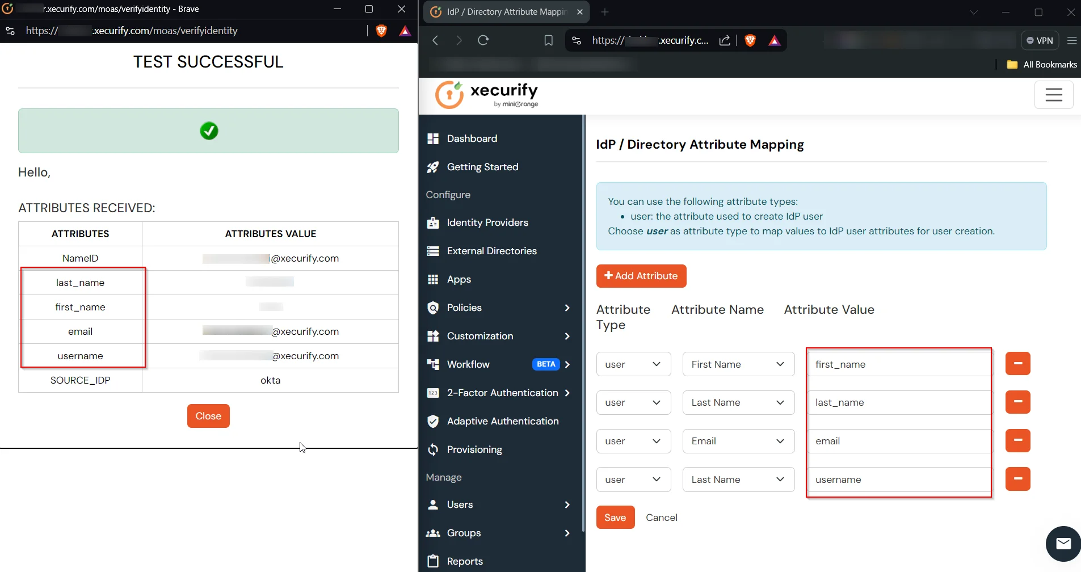Open the 2-Factor Authentication settings
Screen dimensions: 1081x572
pyautogui.click(x=502, y=393)
